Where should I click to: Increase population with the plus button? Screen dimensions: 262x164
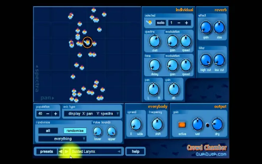click(x=56, y=114)
